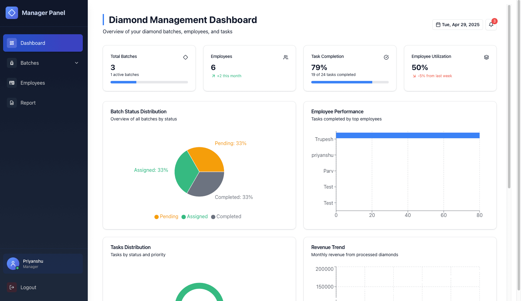Click the Report document icon
The width and height of the screenshot is (521, 301).
[12, 103]
